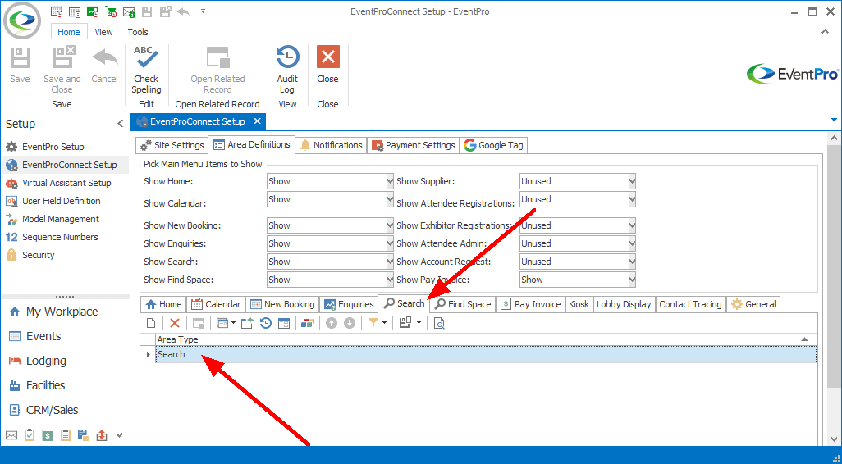
Task: Open EventPro Setup in the sidebar
Action: pyautogui.click(x=53, y=147)
